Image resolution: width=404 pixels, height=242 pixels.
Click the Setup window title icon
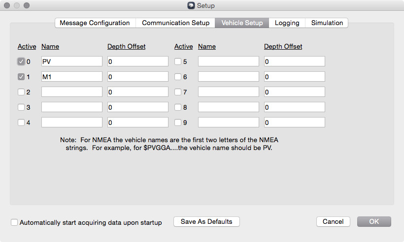click(191, 6)
